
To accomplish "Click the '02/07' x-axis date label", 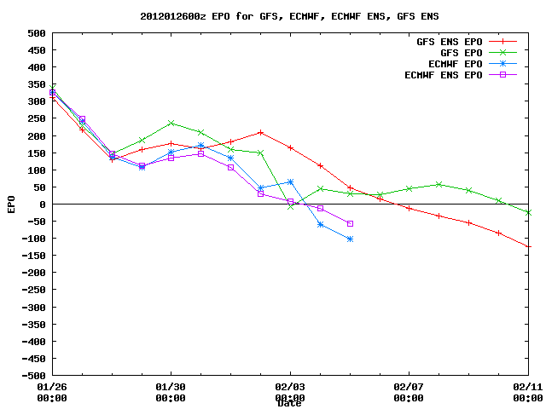I will click(x=409, y=387).
